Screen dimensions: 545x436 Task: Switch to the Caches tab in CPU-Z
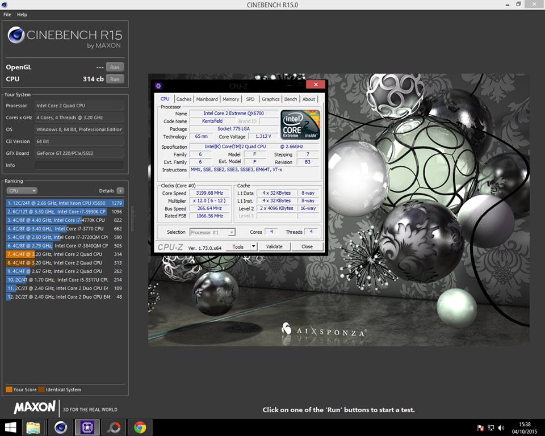[x=183, y=99]
